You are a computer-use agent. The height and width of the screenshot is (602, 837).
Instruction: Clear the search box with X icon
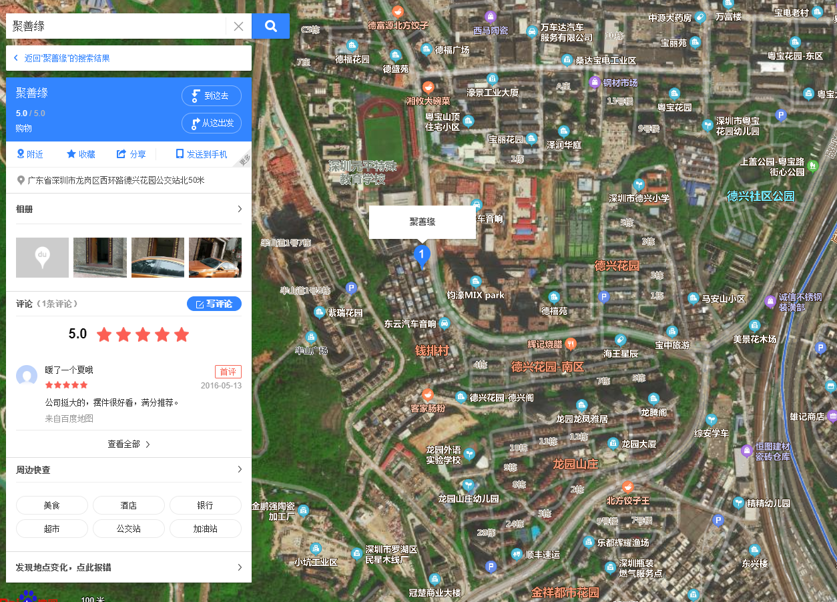(x=238, y=27)
